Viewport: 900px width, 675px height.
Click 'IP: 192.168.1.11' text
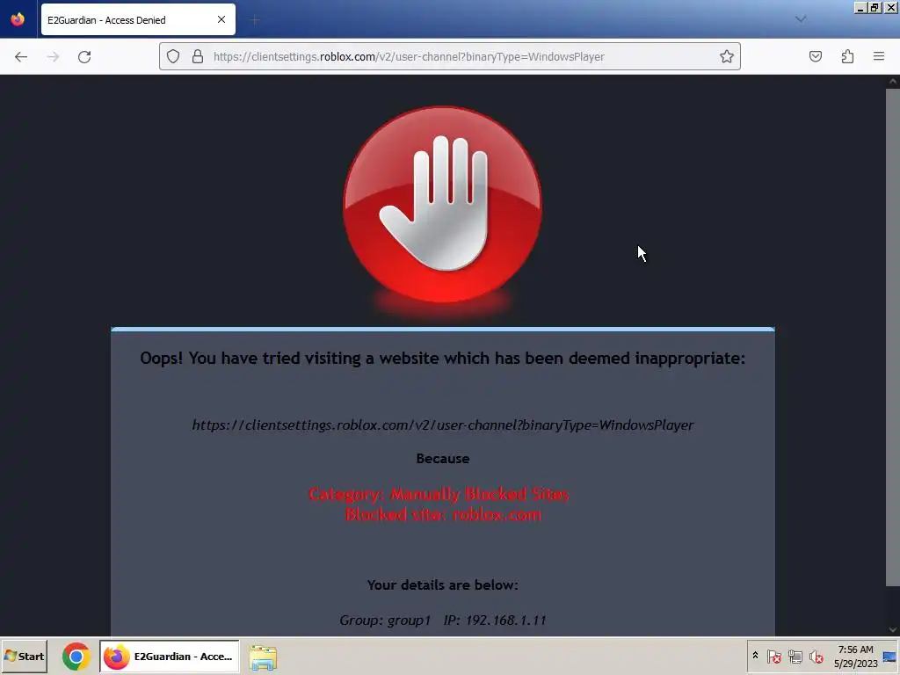[x=495, y=621]
